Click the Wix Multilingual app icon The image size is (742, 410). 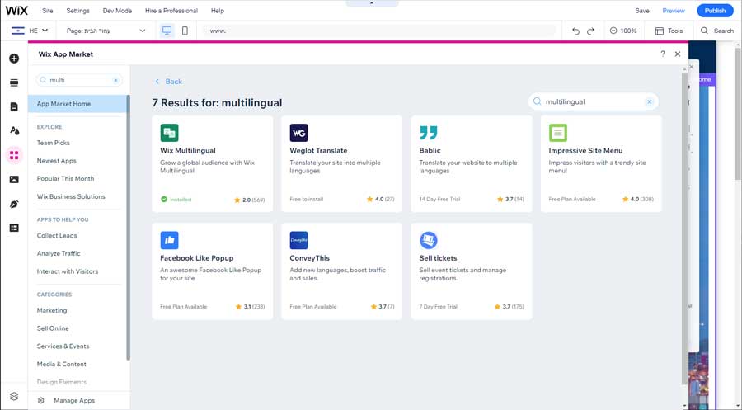coord(169,133)
